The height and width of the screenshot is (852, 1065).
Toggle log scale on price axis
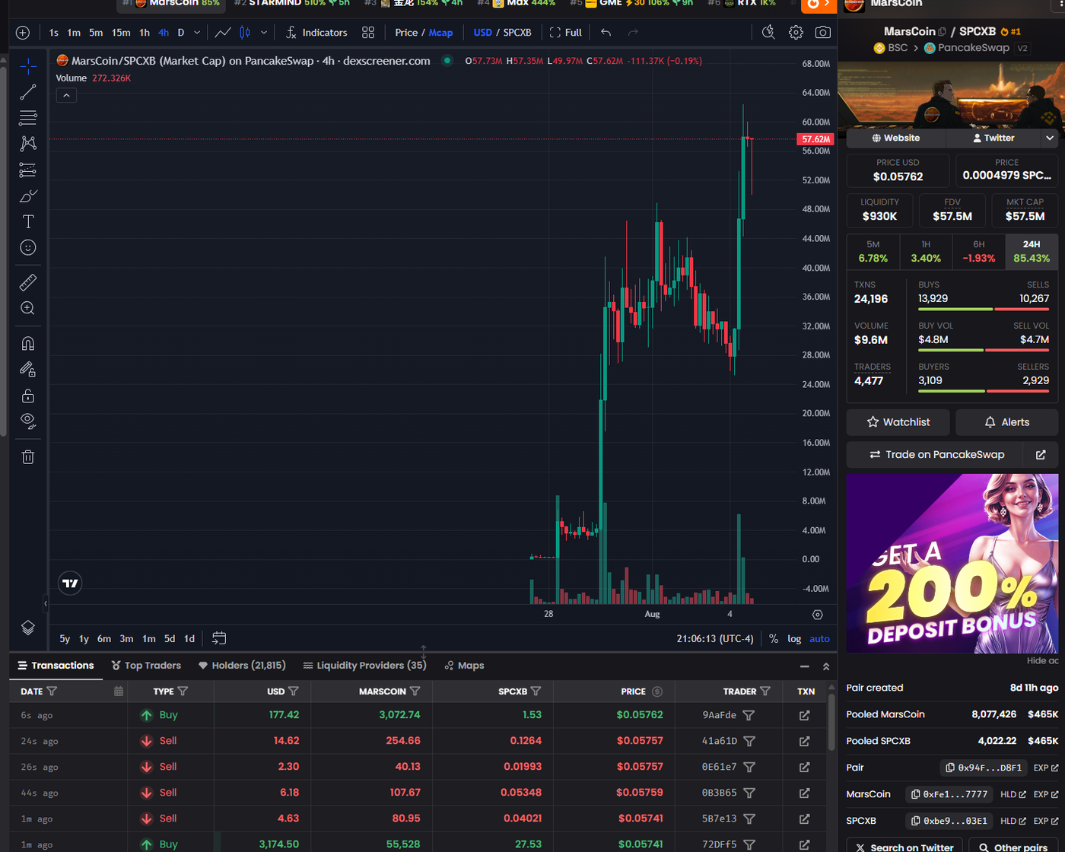point(794,639)
